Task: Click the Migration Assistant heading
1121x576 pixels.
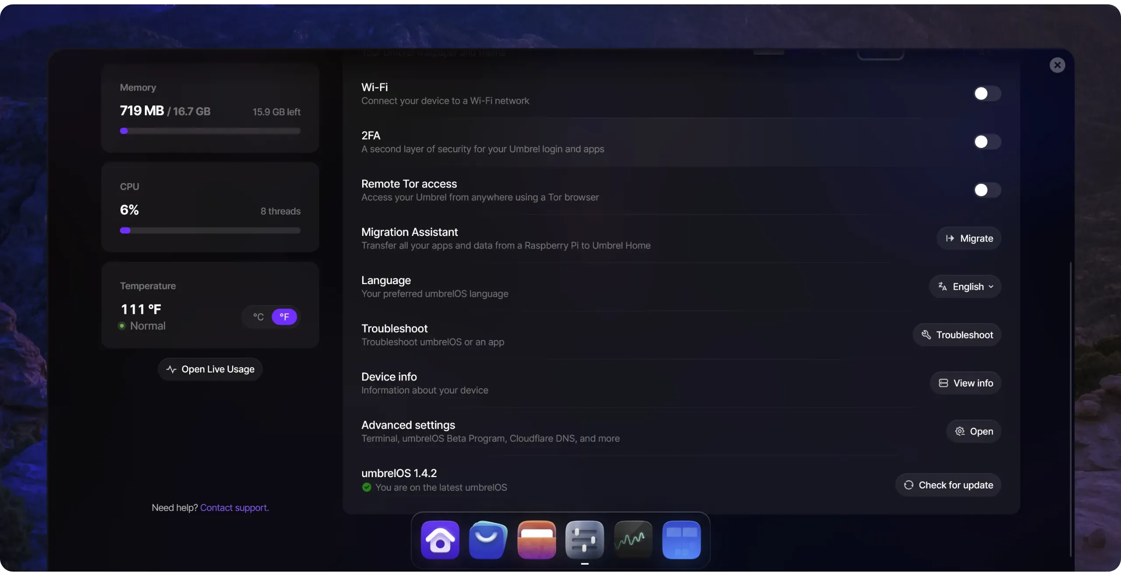Action: (x=409, y=232)
